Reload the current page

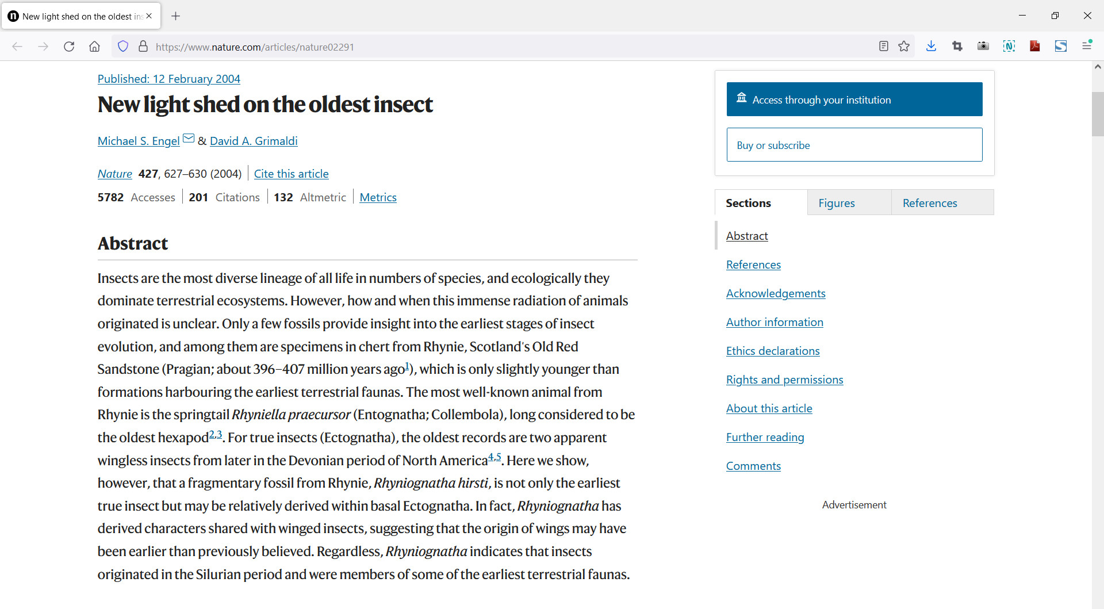tap(69, 47)
